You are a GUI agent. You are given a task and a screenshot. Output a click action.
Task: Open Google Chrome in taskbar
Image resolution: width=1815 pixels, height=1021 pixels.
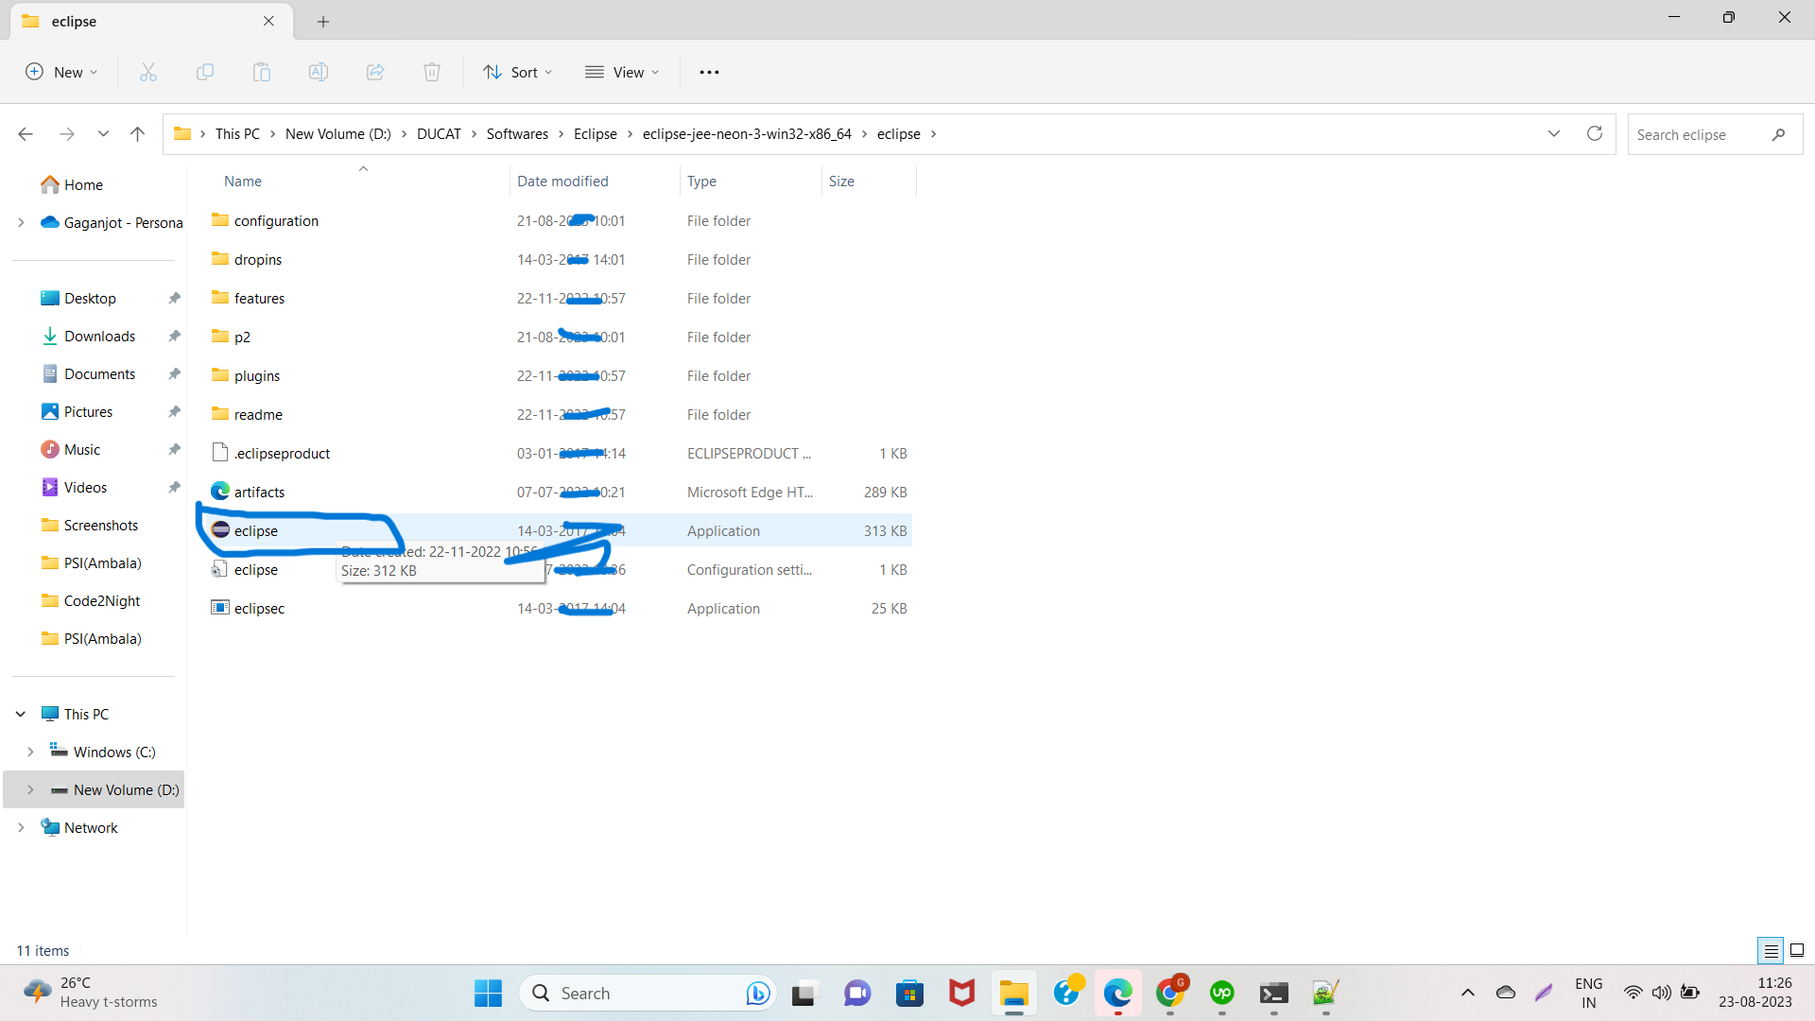coord(1170,993)
